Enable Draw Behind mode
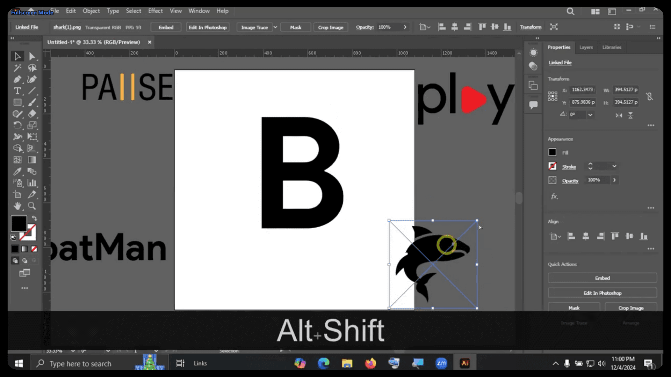Viewport: 671px width, 377px height. 25,260
